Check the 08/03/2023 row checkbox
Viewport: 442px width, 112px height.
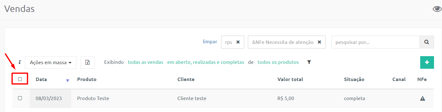(20, 98)
